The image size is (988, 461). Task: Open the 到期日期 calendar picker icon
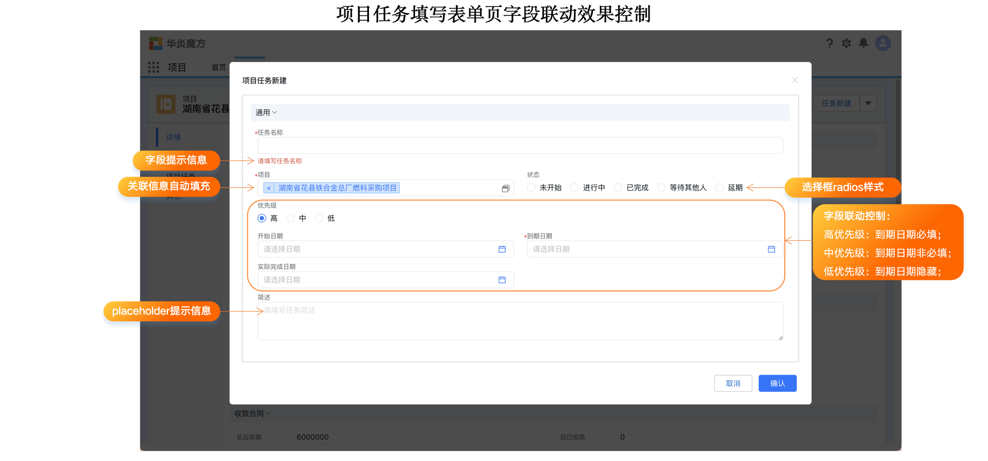point(772,249)
